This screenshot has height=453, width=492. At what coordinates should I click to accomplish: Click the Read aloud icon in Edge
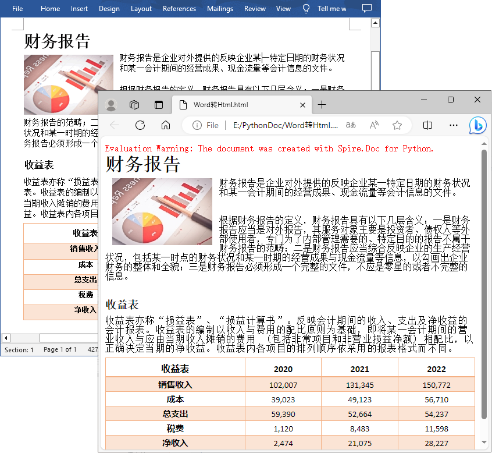[x=374, y=125]
